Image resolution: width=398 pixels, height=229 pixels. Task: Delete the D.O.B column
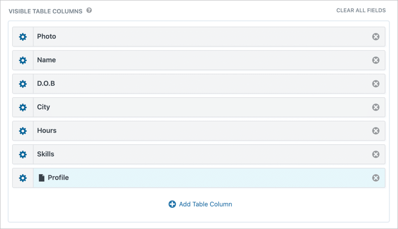pyautogui.click(x=375, y=84)
